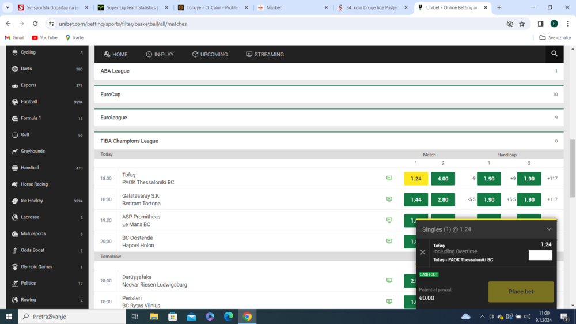Open the IN-PLAY menu tab
Viewport: 576px width, 324px height.
click(160, 54)
